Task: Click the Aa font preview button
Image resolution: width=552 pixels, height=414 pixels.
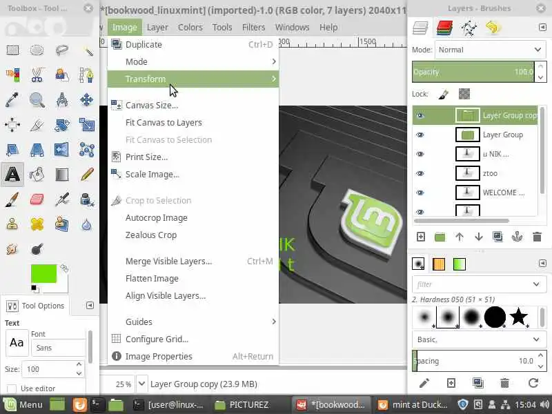Action: (x=17, y=342)
